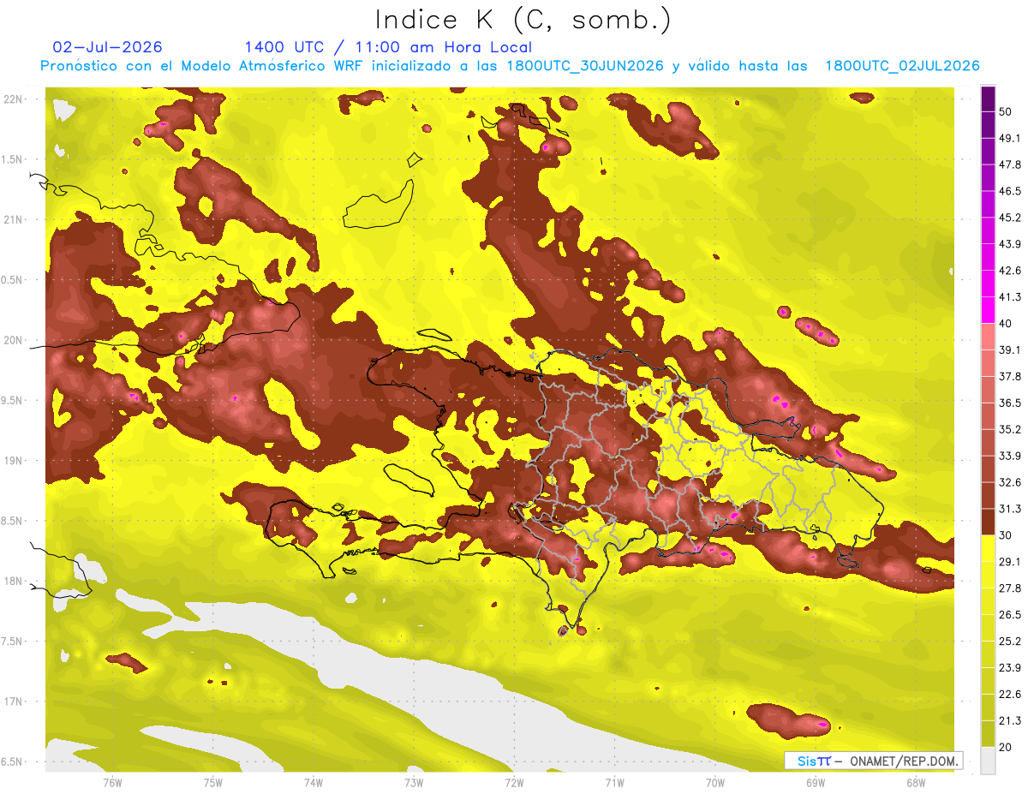1028x794 pixels.
Task: Select the "49.1" colorbar value
Action: point(1009,138)
